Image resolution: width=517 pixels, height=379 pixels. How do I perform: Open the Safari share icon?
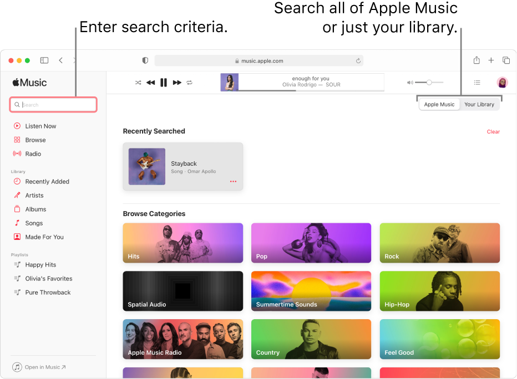coord(477,60)
